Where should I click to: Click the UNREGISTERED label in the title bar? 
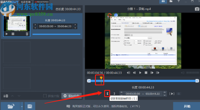coord(42,2)
